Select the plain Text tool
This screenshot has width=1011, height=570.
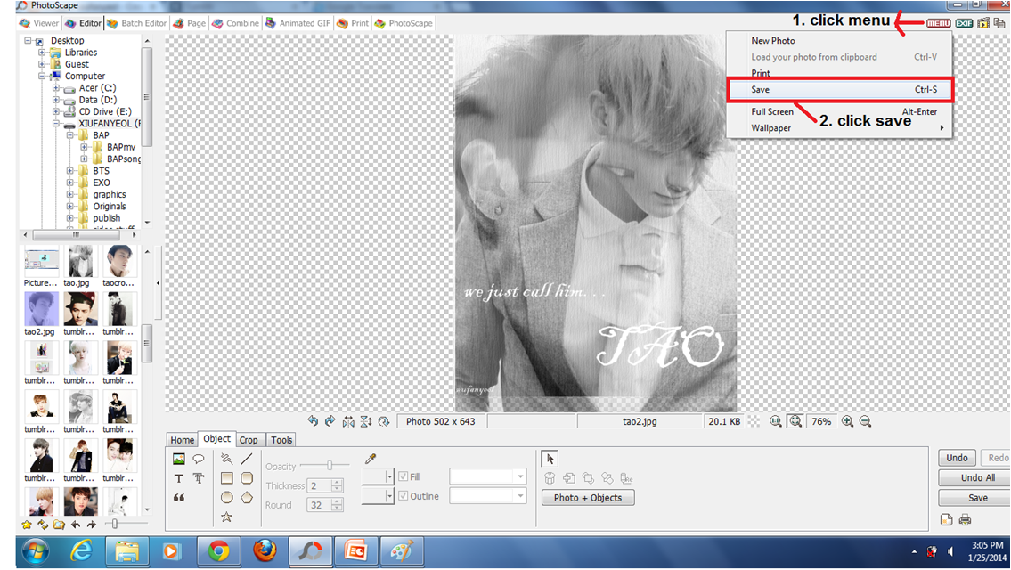pyautogui.click(x=179, y=478)
